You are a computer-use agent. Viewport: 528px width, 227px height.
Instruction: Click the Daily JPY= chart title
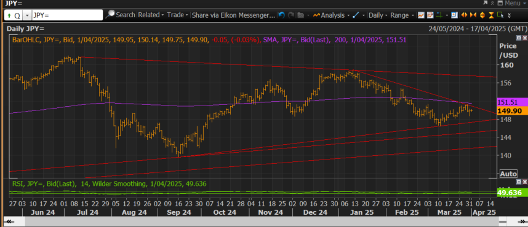pyautogui.click(x=26, y=29)
